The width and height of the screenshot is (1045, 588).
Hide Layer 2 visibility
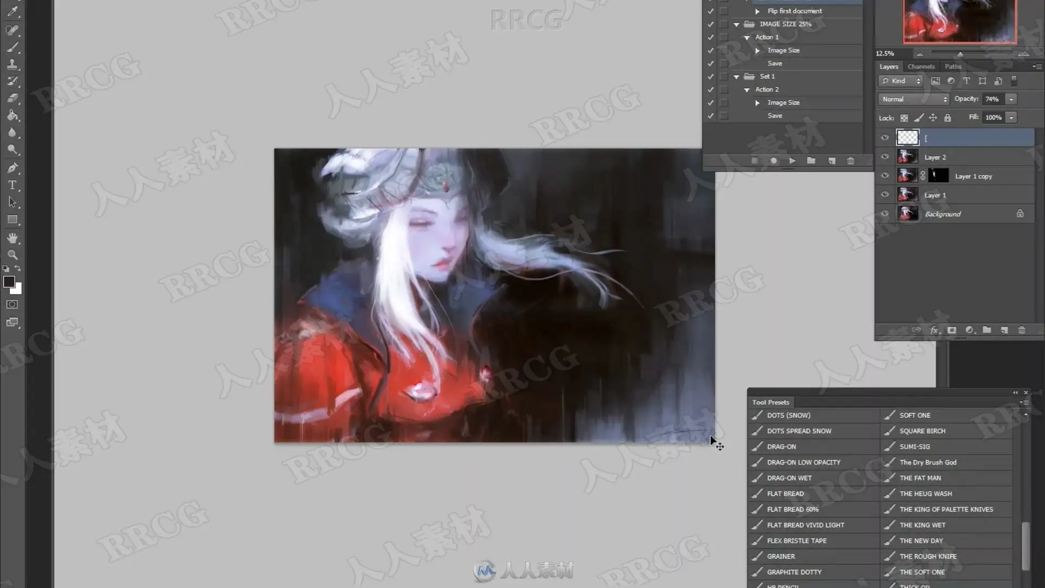click(x=885, y=157)
